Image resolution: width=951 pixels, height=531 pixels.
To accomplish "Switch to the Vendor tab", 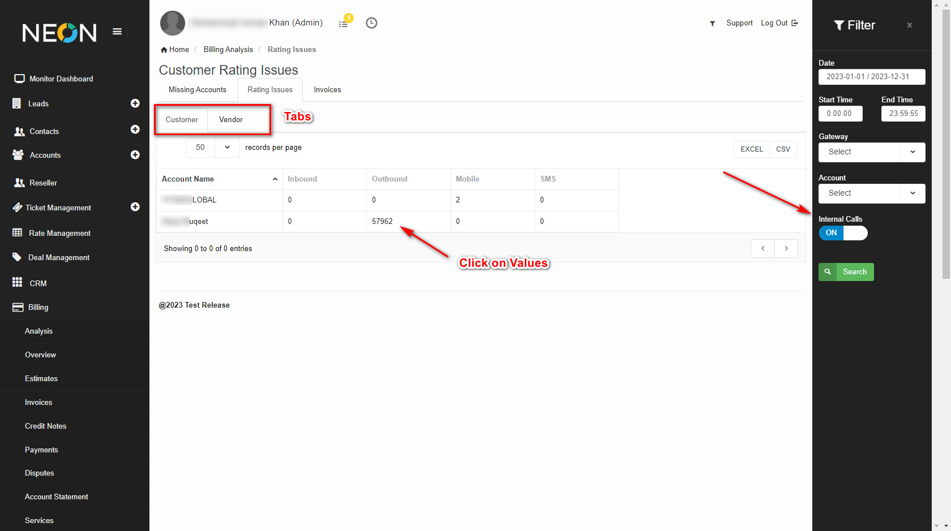I will tap(231, 120).
